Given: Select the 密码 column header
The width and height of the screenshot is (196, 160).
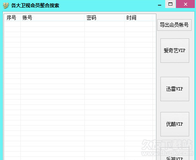Looking at the screenshot, I should [104, 18].
